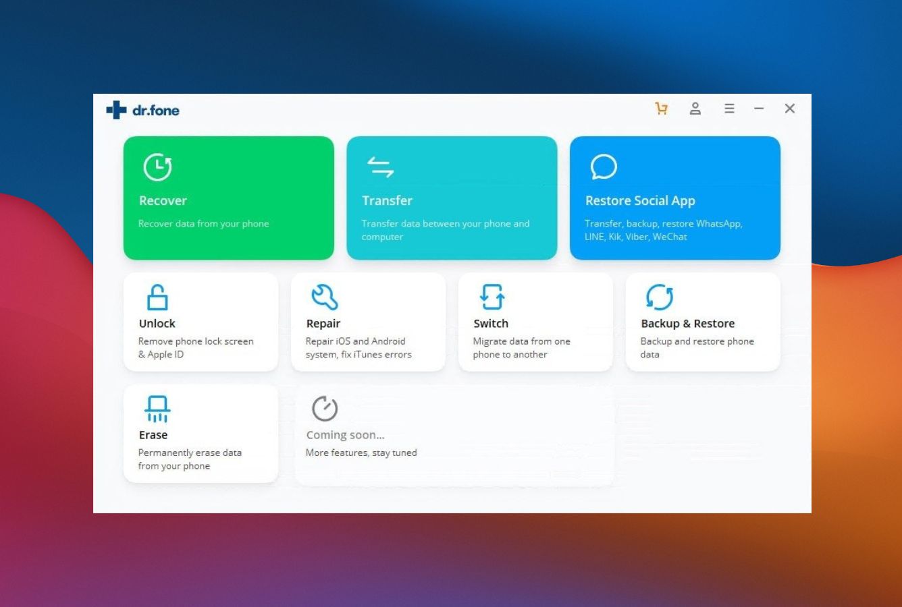Click the Erase shredder icon
902x607 pixels.
pos(157,409)
